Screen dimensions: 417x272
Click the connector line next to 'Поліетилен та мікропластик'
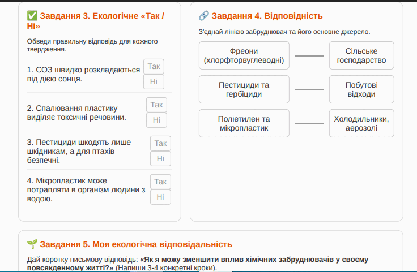[309, 124]
